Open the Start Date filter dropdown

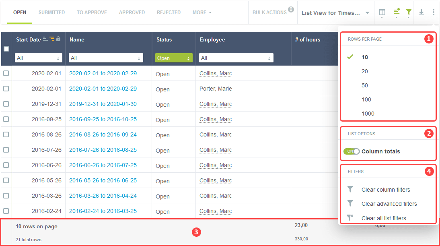pos(39,58)
